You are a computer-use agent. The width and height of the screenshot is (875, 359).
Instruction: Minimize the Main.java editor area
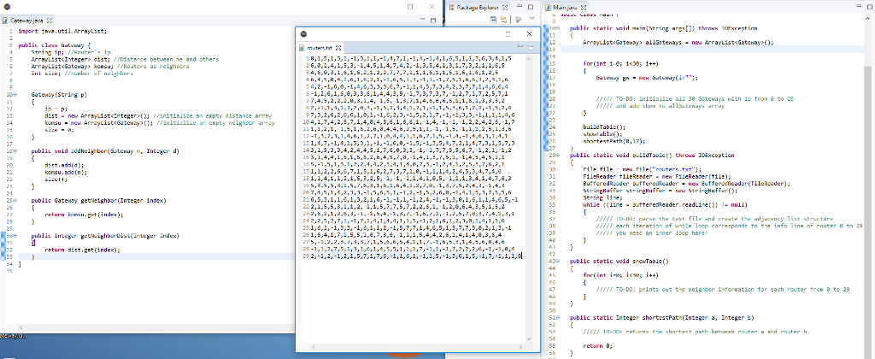(859, 6)
